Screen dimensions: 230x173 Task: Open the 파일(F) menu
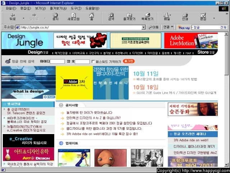point(11,8)
